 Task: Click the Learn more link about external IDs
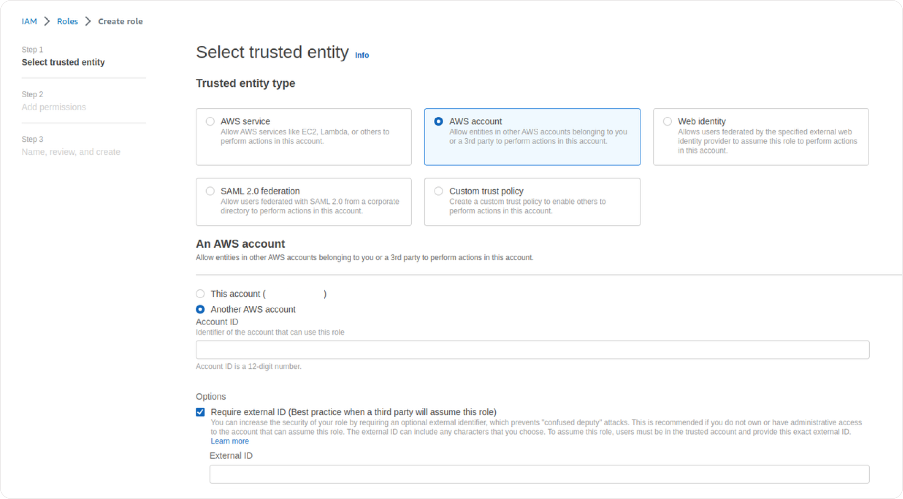coord(230,441)
